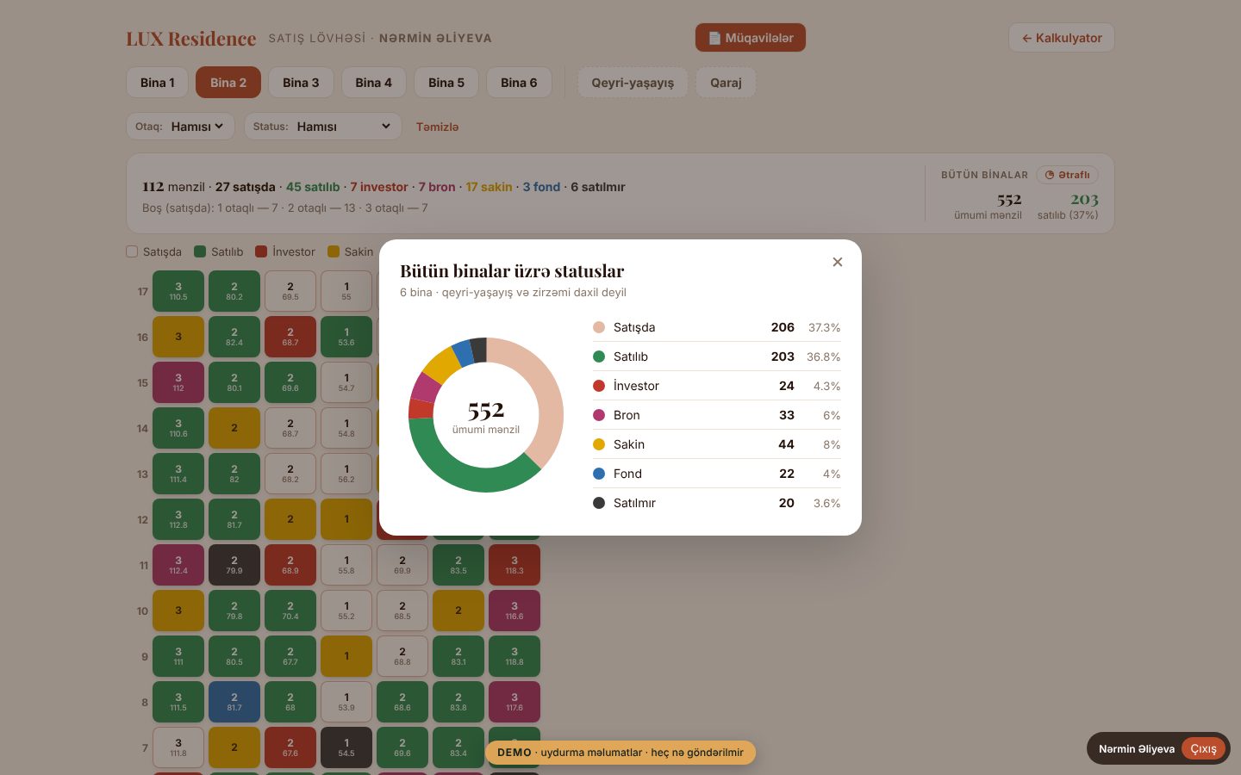
Task: Click the Sakin row showing 44
Action: click(716, 444)
